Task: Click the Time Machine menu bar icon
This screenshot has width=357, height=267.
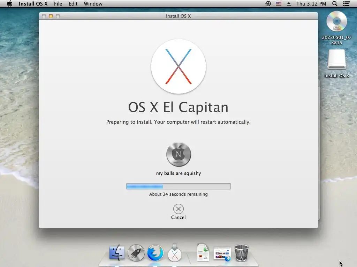Action: click(x=268, y=3)
